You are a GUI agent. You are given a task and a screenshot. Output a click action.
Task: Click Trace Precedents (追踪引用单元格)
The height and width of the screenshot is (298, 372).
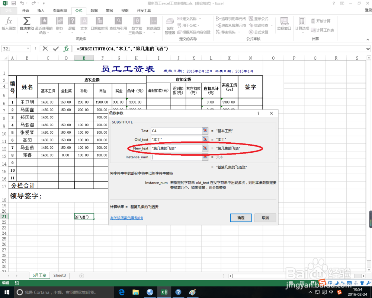click(x=231, y=19)
